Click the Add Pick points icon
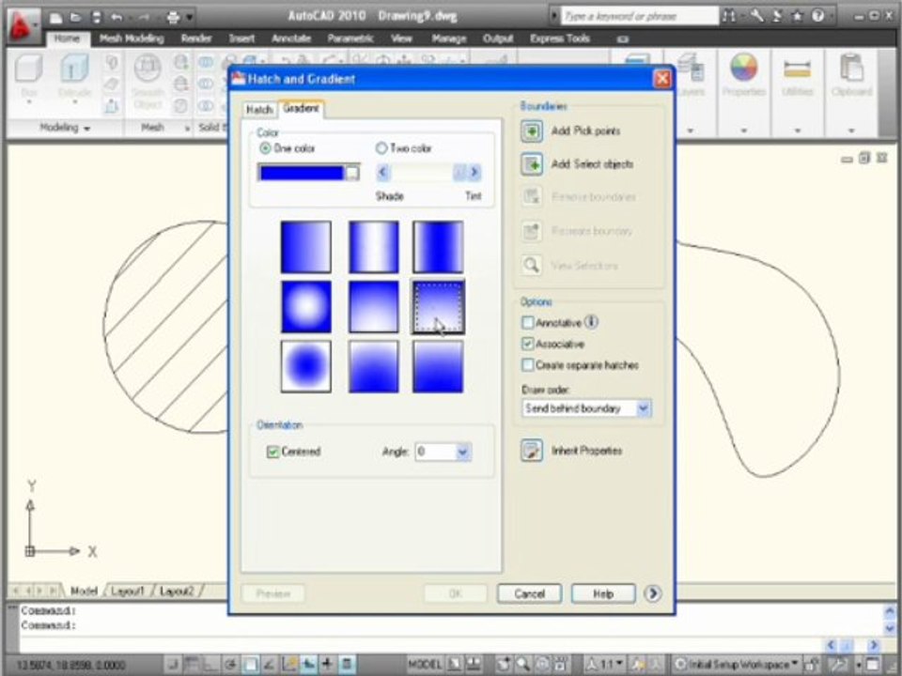The height and width of the screenshot is (676, 902). click(531, 131)
